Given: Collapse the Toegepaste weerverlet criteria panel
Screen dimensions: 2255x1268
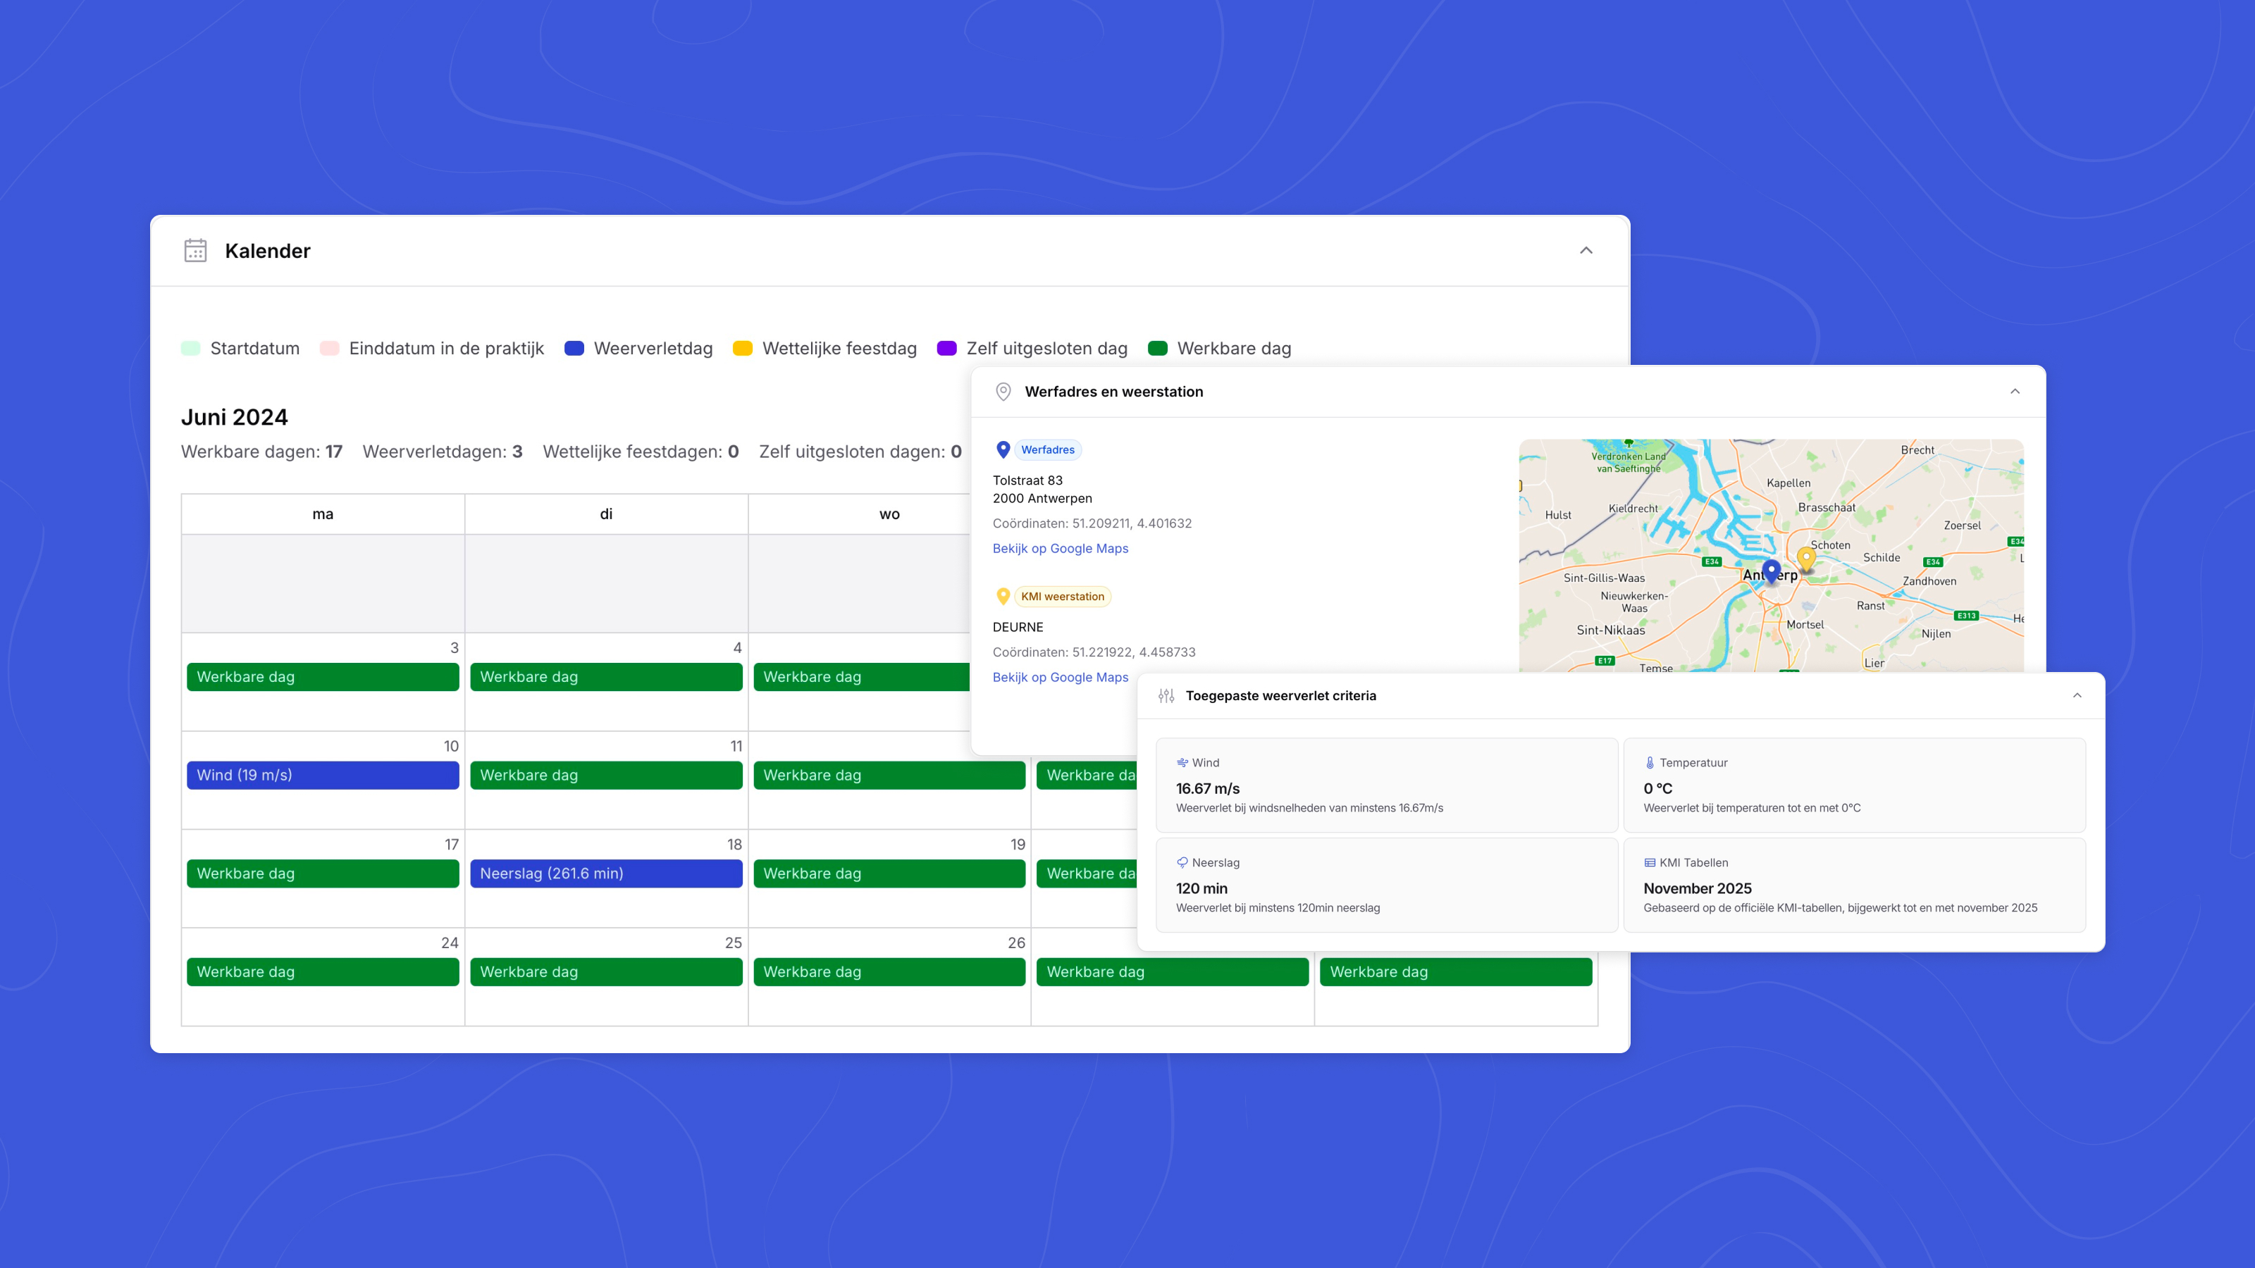Looking at the screenshot, I should [x=2077, y=695].
